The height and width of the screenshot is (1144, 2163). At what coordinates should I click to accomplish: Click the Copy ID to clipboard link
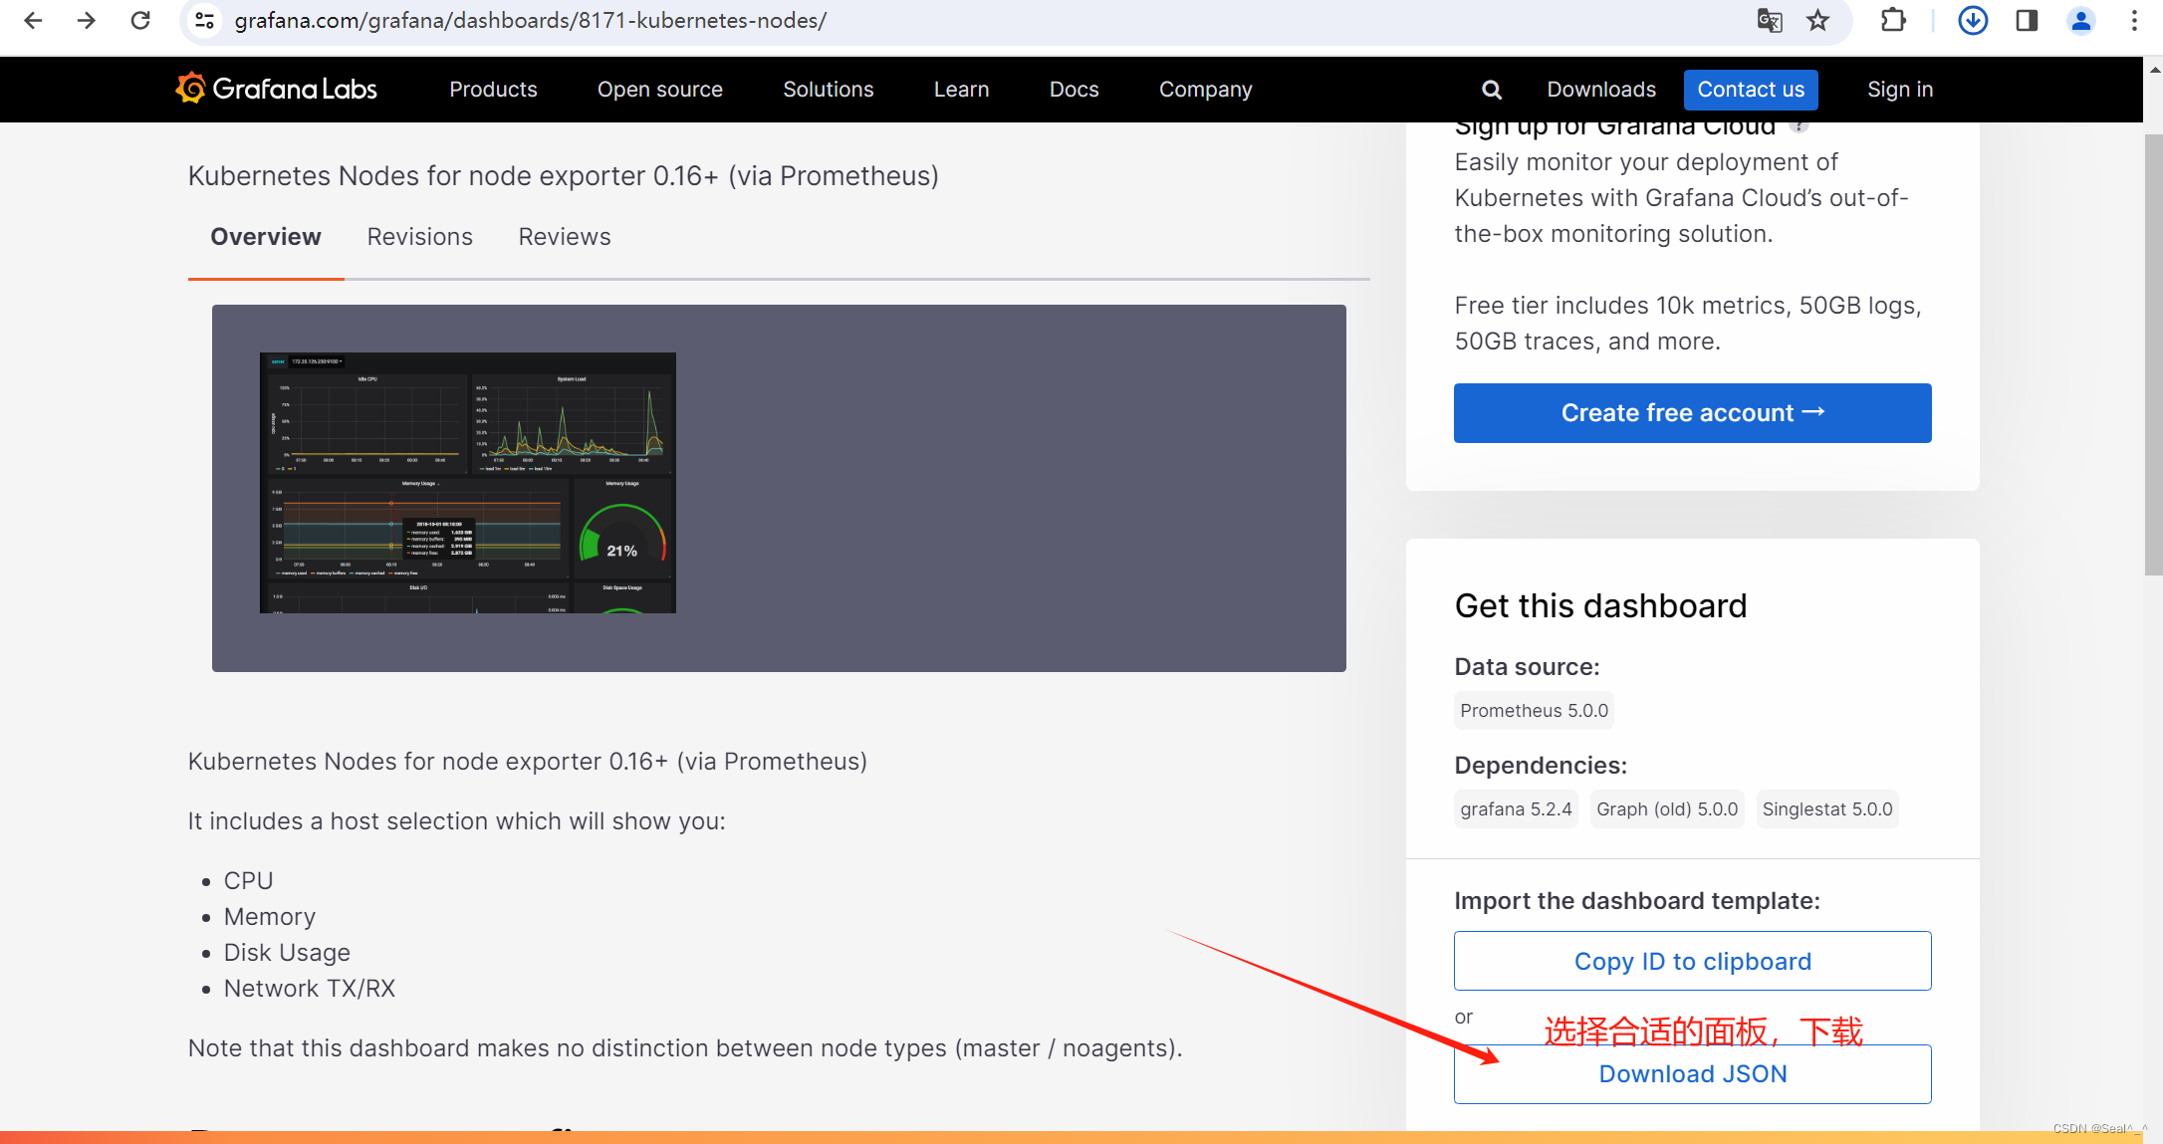[x=1692, y=961]
